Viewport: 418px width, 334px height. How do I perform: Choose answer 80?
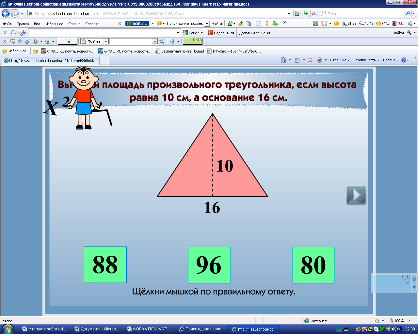tap(313, 265)
